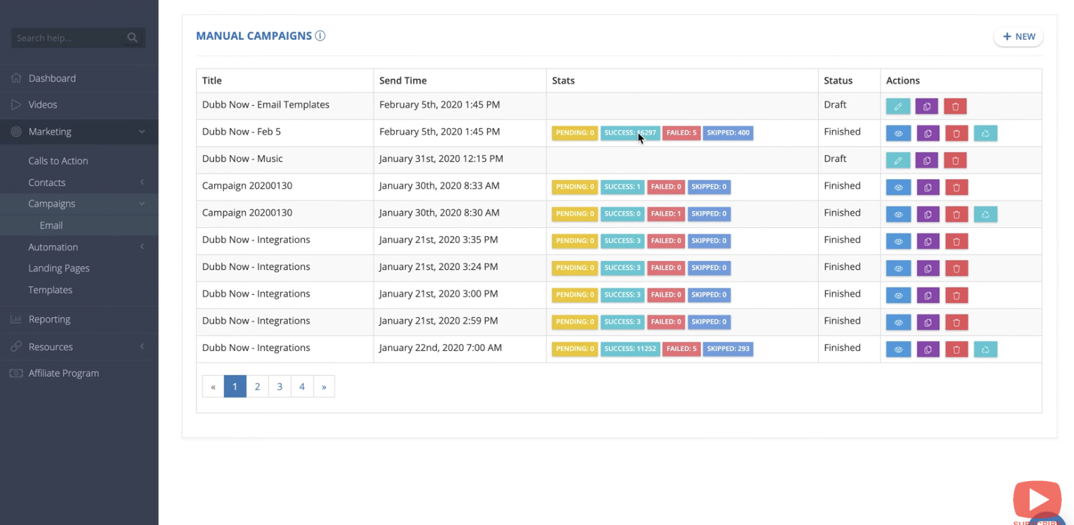Duplicate the Dubb Now - Email Templates campaign
This screenshot has height=525, width=1074.
[x=927, y=106]
